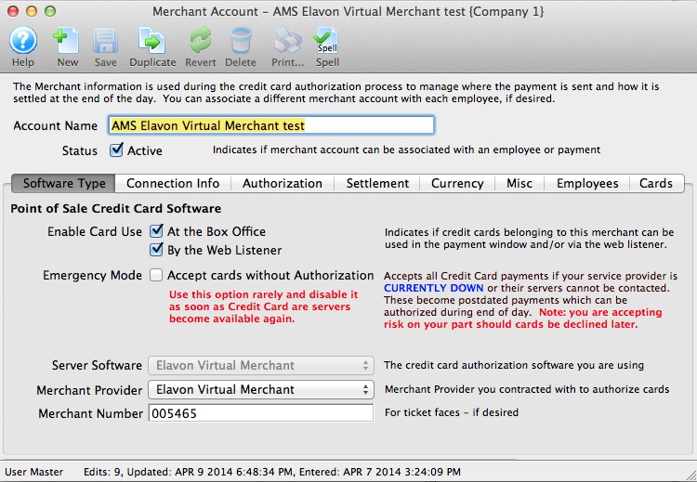
Task: Click the window resize grip corner
Action: [690, 474]
